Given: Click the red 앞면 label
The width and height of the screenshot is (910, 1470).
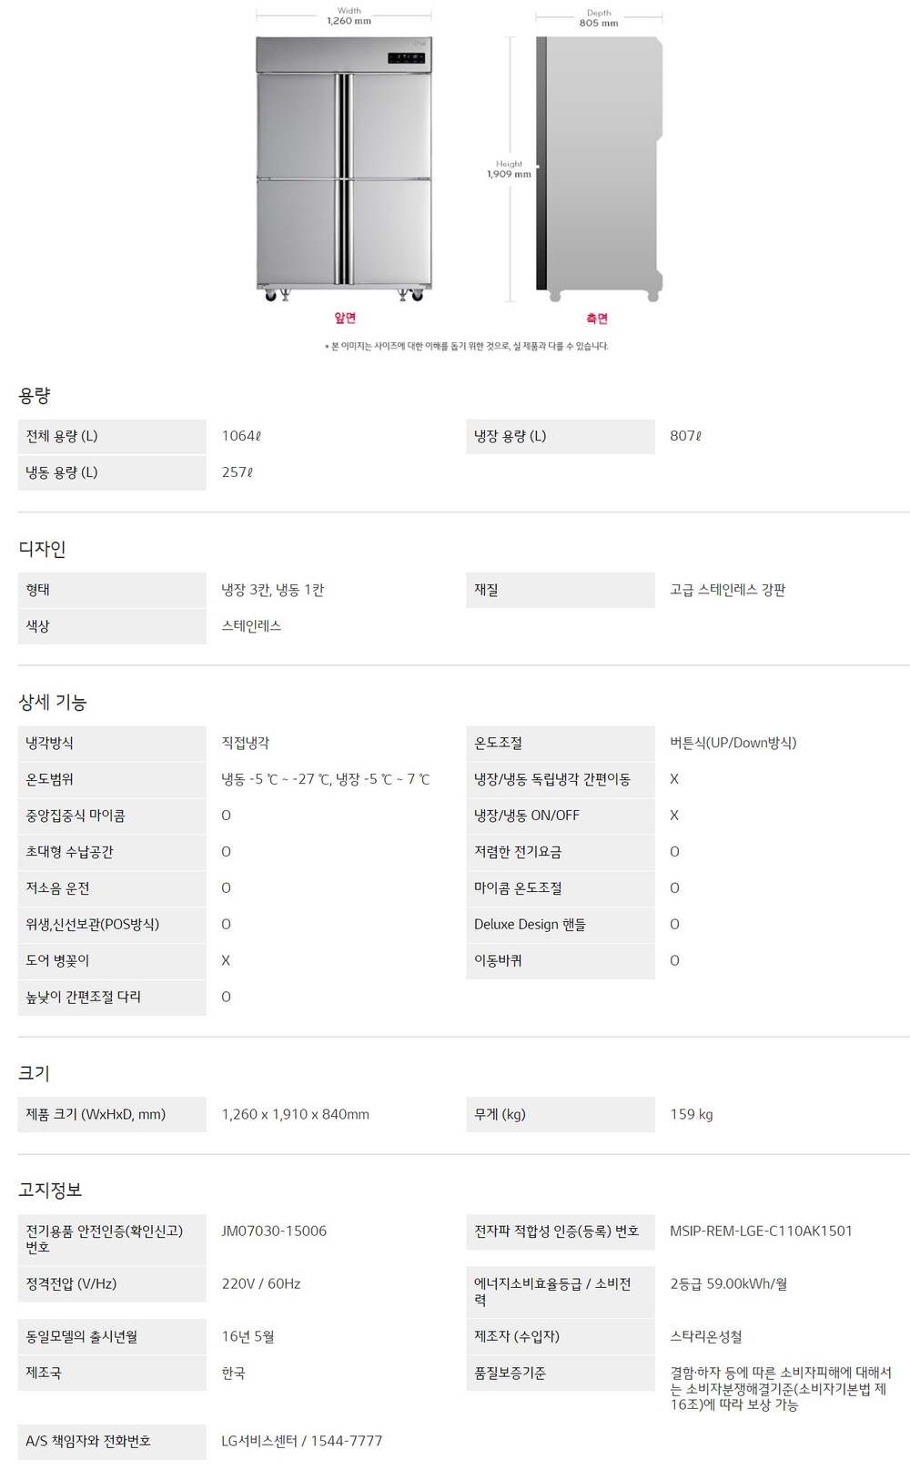Looking at the screenshot, I should [x=345, y=318].
